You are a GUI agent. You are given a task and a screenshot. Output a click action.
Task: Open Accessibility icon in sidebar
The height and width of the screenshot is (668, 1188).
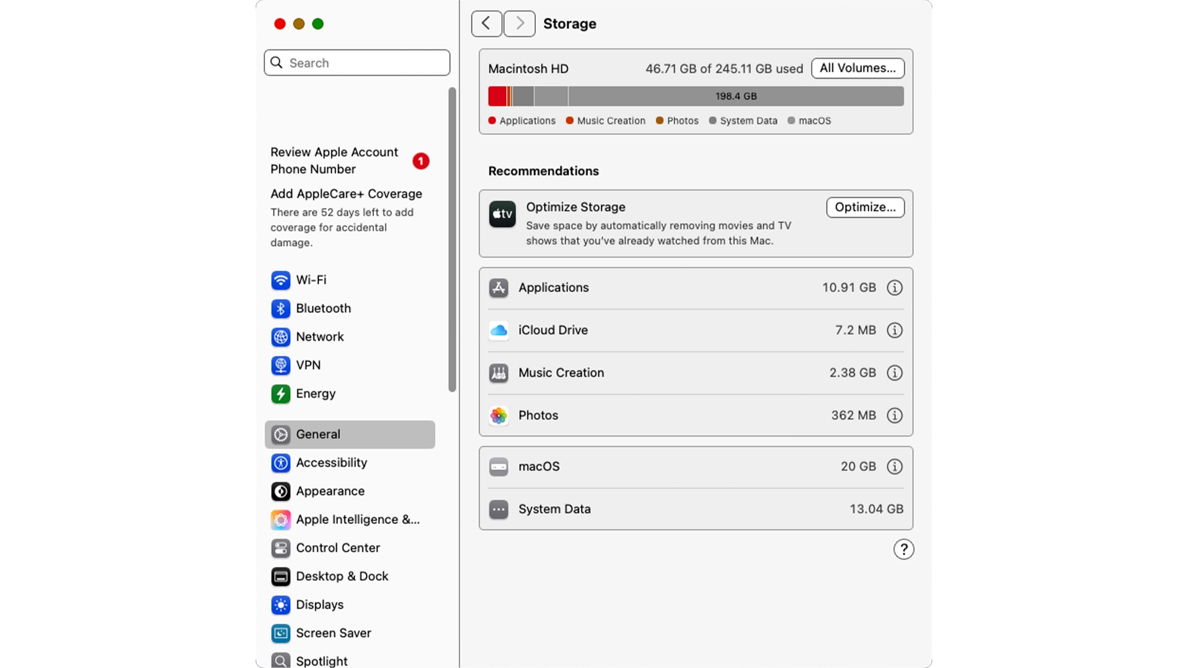coord(280,463)
